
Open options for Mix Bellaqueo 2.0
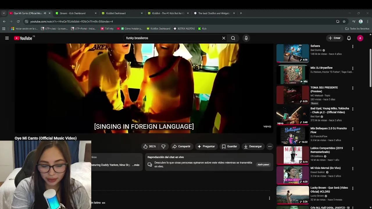[x=353, y=129]
